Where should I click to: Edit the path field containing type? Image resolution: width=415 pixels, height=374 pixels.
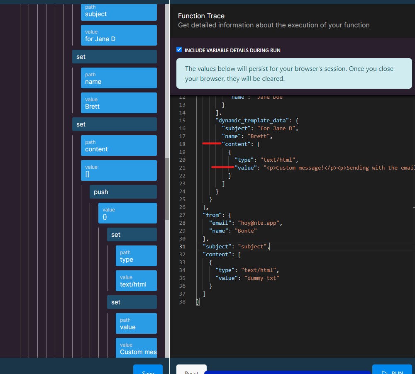click(x=136, y=256)
